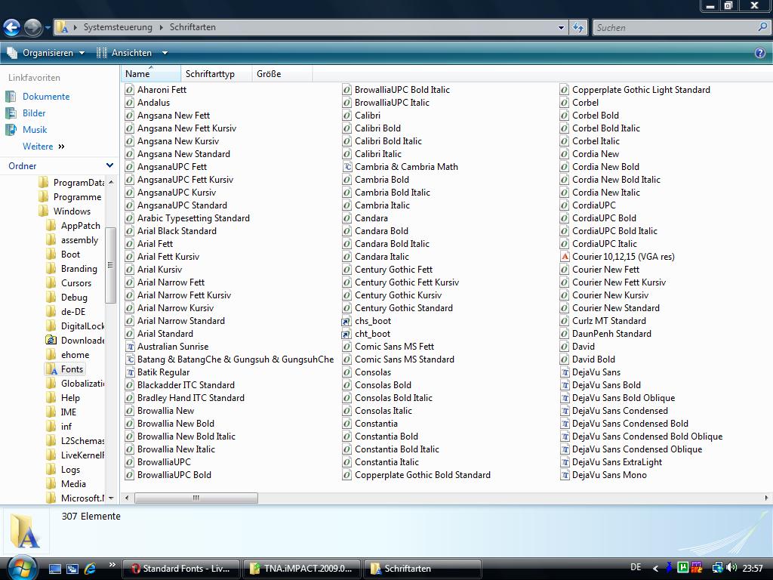
Task: Click the Schriftarten breadcrumb
Action: pos(192,28)
